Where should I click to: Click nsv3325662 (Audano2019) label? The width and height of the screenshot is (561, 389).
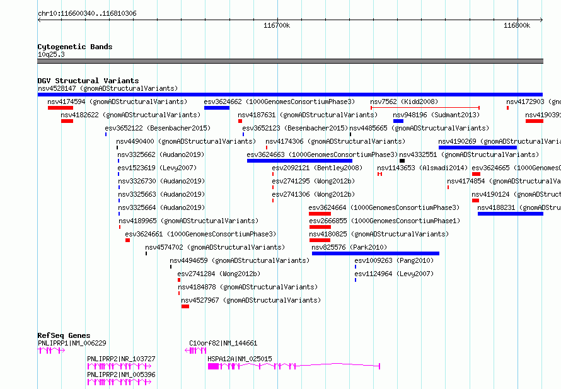pyautogui.click(x=161, y=154)
